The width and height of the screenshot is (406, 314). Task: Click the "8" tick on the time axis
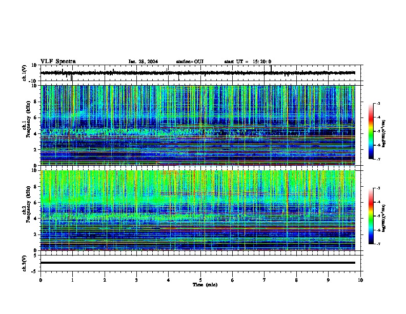tap(296, 280)
